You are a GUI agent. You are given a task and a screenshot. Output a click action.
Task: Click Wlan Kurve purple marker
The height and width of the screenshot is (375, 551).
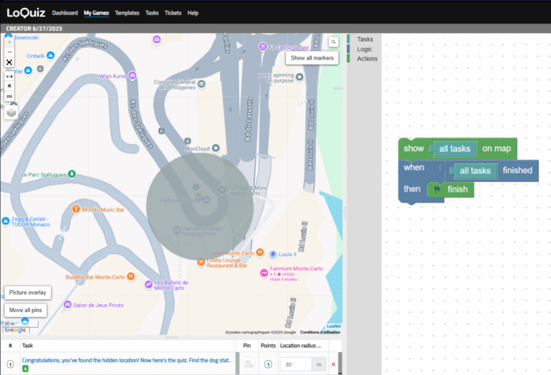(132, 76)
